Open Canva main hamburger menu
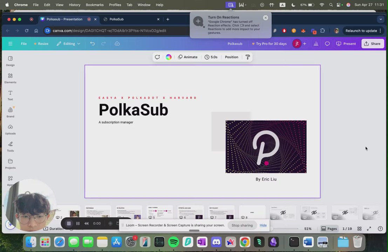Image resolution: width=388 pixels, height=252 pixels. (10, 44)
